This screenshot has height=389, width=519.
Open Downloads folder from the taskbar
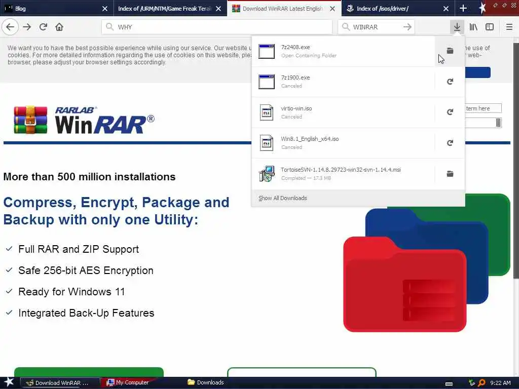point(206,382)
